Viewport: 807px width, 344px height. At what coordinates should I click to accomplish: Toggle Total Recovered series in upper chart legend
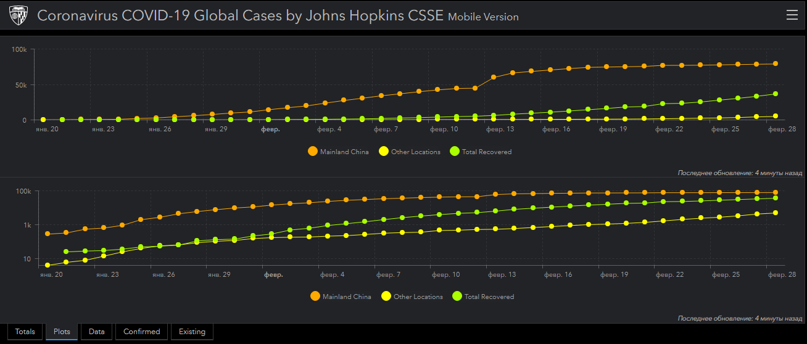tap(481, 152)
